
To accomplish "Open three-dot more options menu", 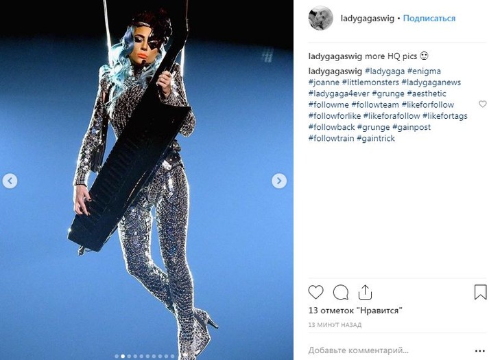I will (x=479, y=351).
